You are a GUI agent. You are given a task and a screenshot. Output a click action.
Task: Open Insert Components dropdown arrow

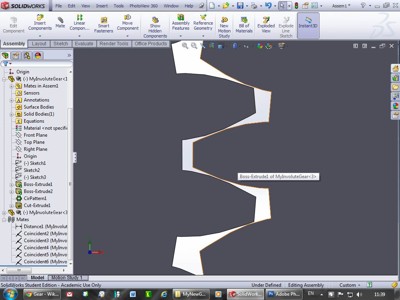click(x=40, y=36)
